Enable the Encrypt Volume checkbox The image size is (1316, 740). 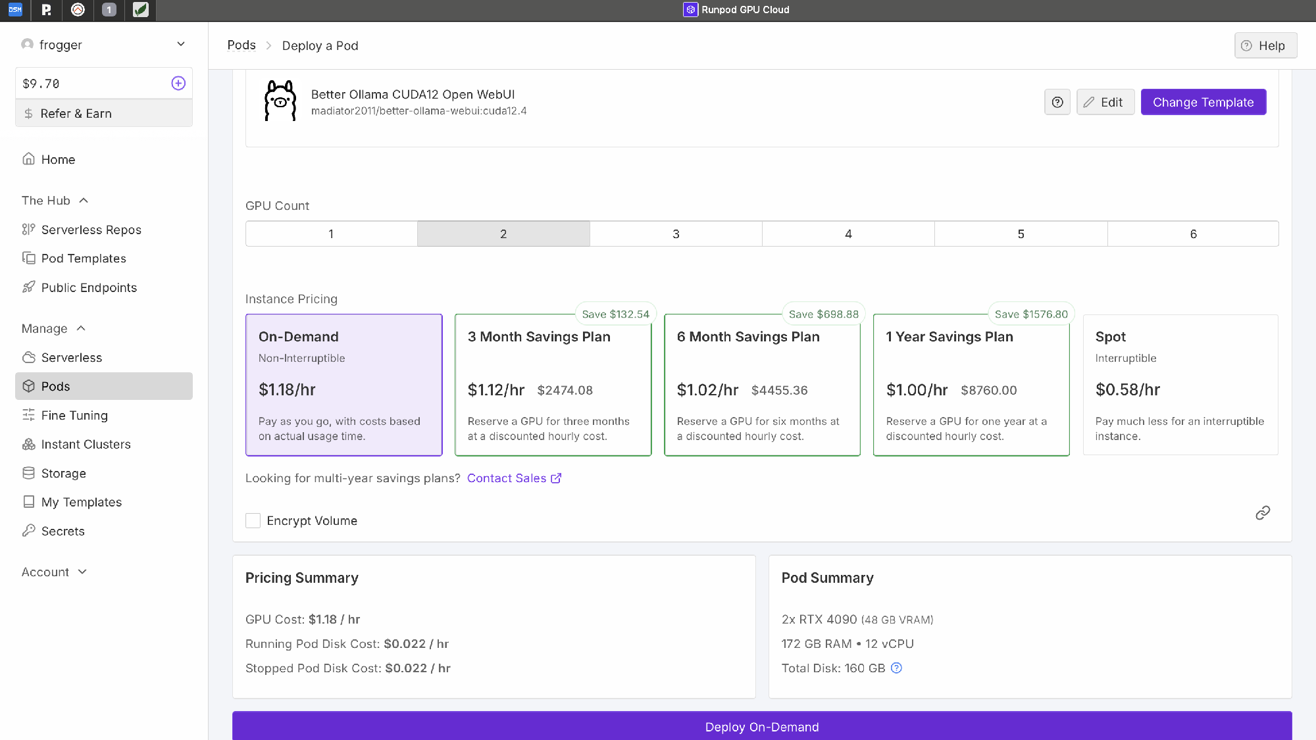tap(253, 521)
